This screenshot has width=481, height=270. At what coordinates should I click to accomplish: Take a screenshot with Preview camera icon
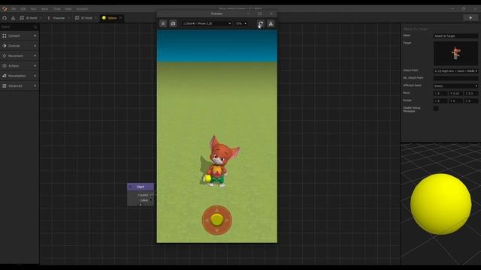point(173,23)
